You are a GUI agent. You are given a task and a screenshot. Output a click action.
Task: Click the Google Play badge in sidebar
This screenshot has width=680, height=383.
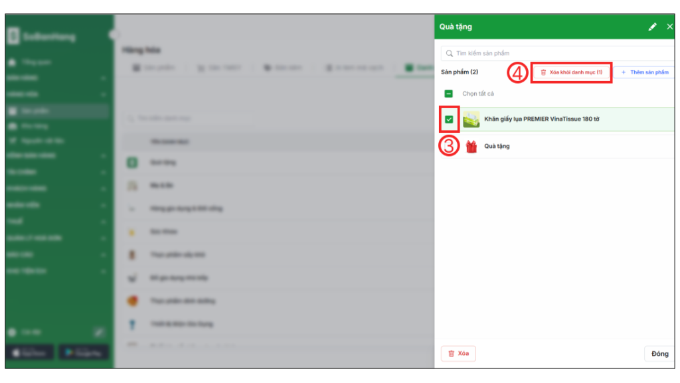[x=84, y=352]
